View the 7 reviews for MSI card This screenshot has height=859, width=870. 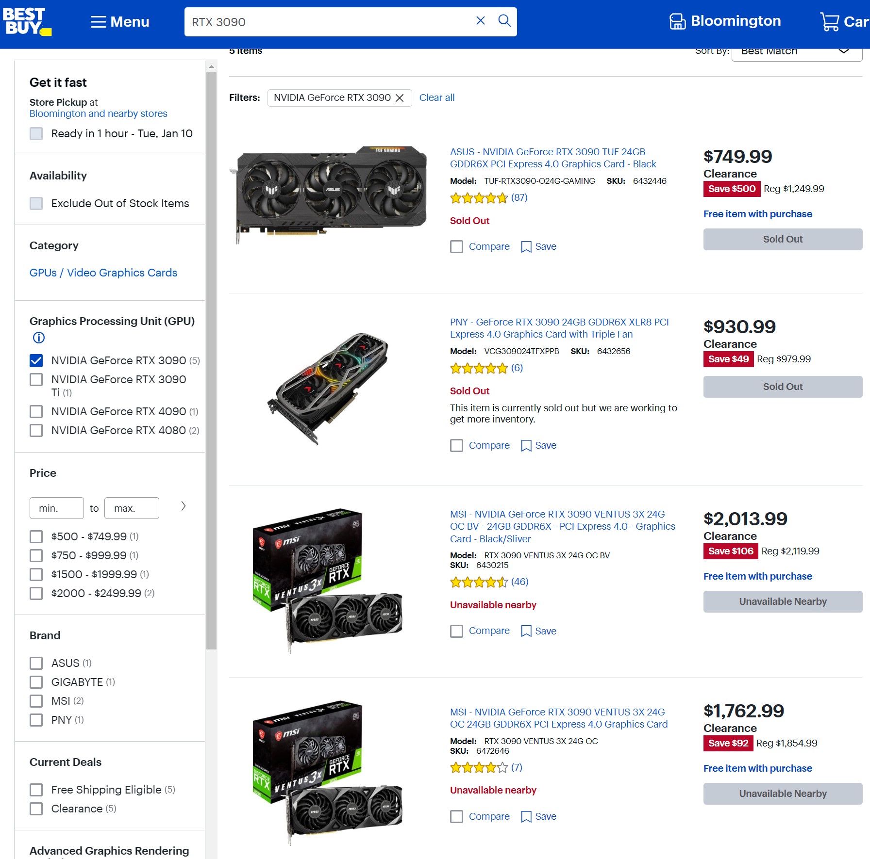pyautogui.click(x=517, y=767)
